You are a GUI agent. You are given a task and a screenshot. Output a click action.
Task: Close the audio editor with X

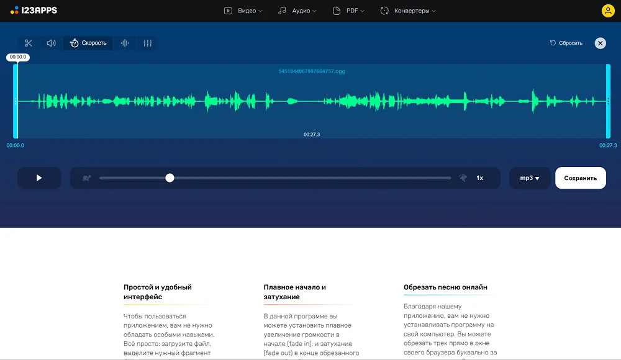click(600, 43)
